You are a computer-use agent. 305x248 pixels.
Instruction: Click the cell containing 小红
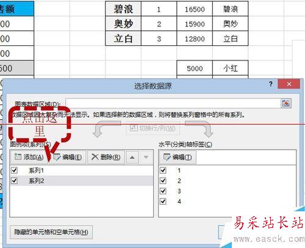point(231,68)
